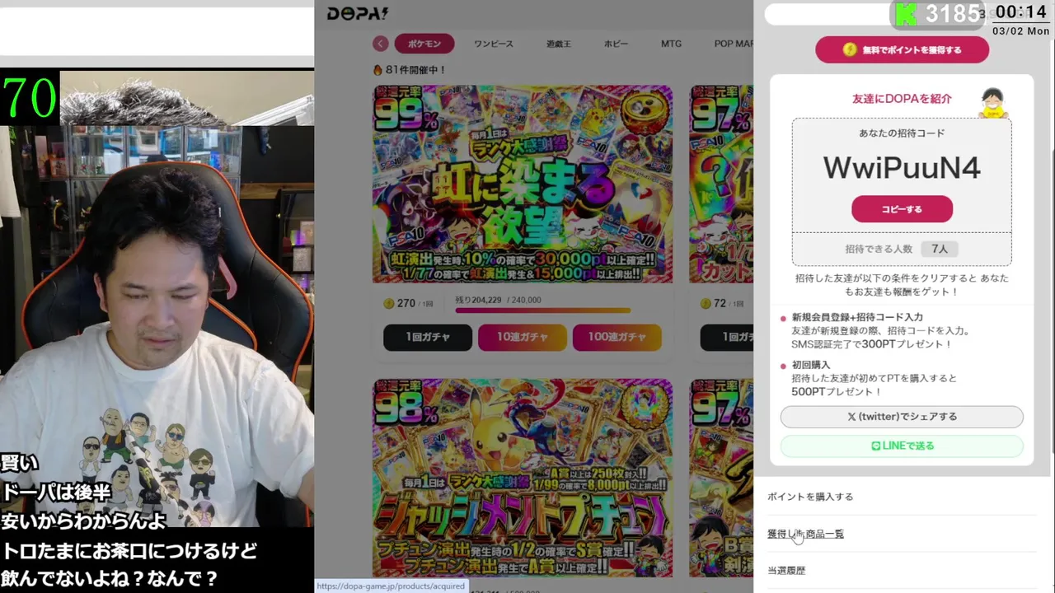
Task: Click the 00:14 clock display
Action: coord(1020,12)
